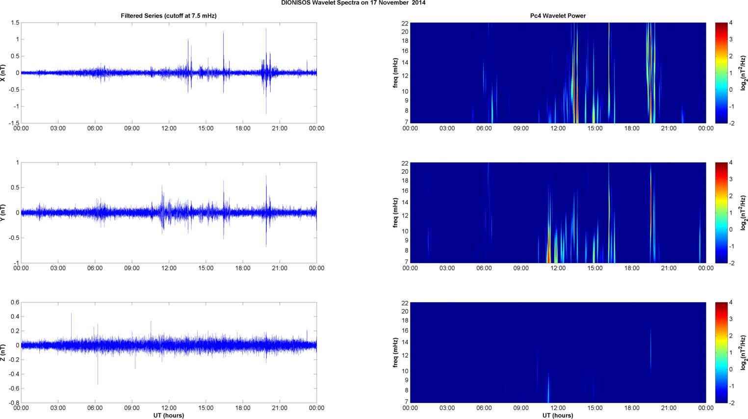Viewport: 748px width, 419px height.
Task: Click inside the X component filtered series plot
Action: click(169, 73)
